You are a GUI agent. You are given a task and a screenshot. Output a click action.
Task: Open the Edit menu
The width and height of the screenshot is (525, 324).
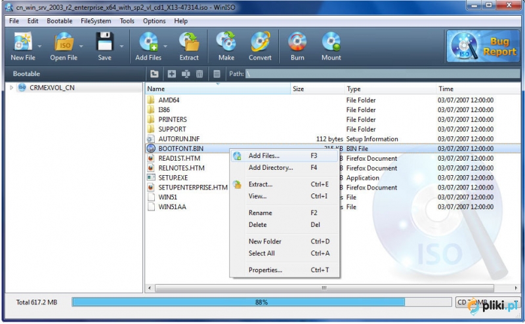[x=33, y=21]
